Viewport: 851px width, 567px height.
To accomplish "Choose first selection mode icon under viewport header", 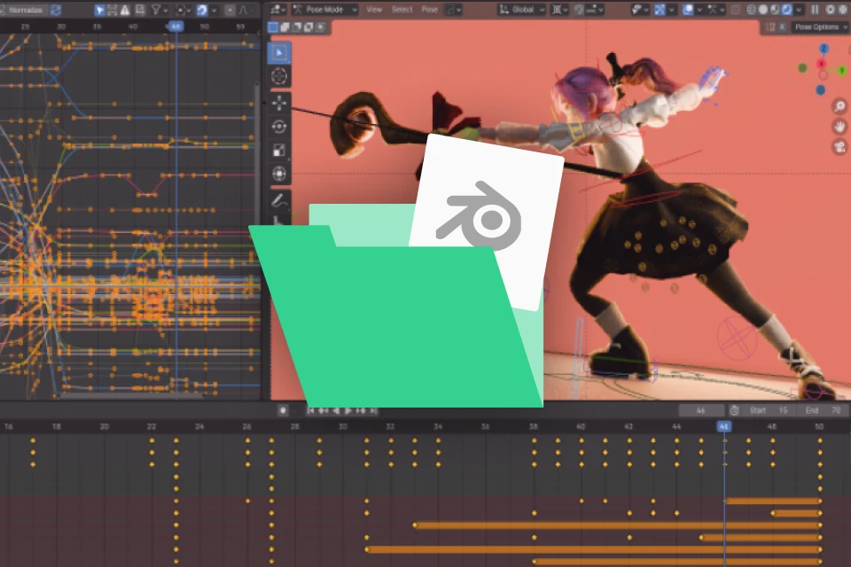I will pyautogui.click(x=274, y=27).
